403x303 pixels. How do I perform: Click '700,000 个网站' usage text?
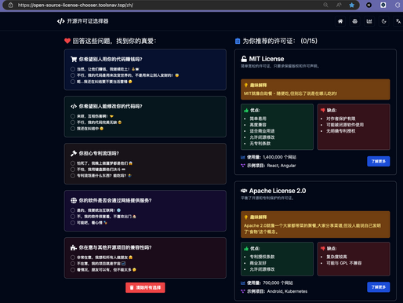tap(278, 283)
